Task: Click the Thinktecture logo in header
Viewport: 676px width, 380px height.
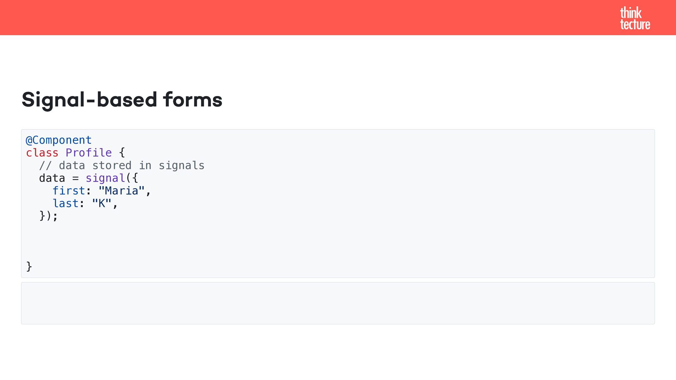Action: pos(634,18)
